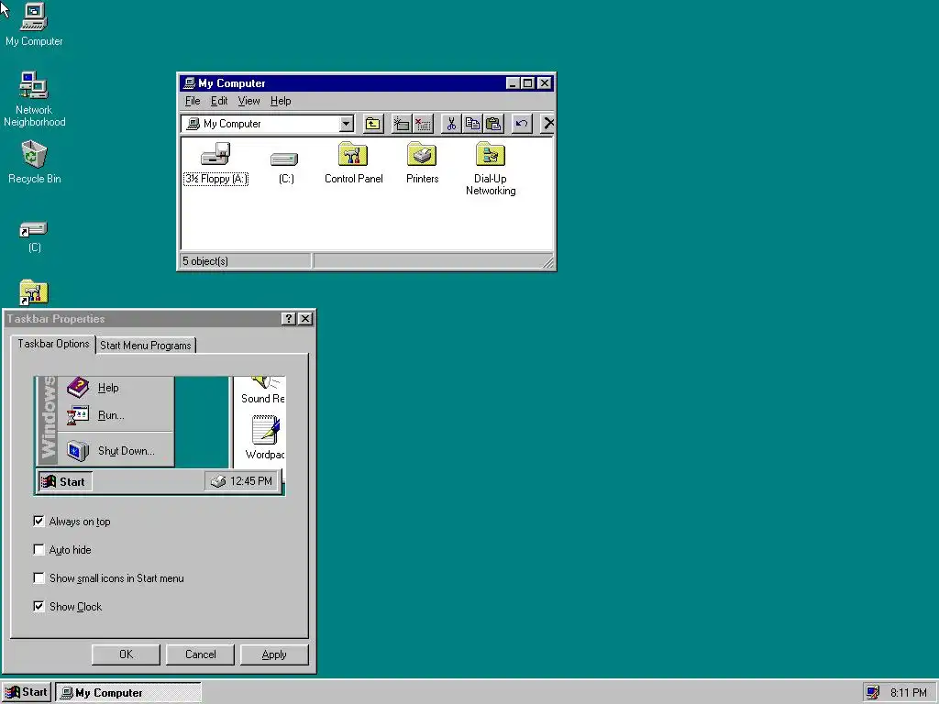This screenshot has height=704, width=939.
Task: Click OK in Taskbar Properties
Action: pos(126,654)
